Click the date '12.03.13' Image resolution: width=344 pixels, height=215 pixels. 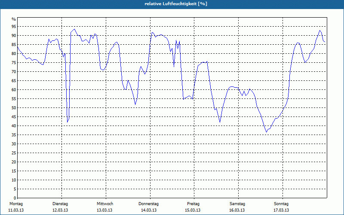60,210
